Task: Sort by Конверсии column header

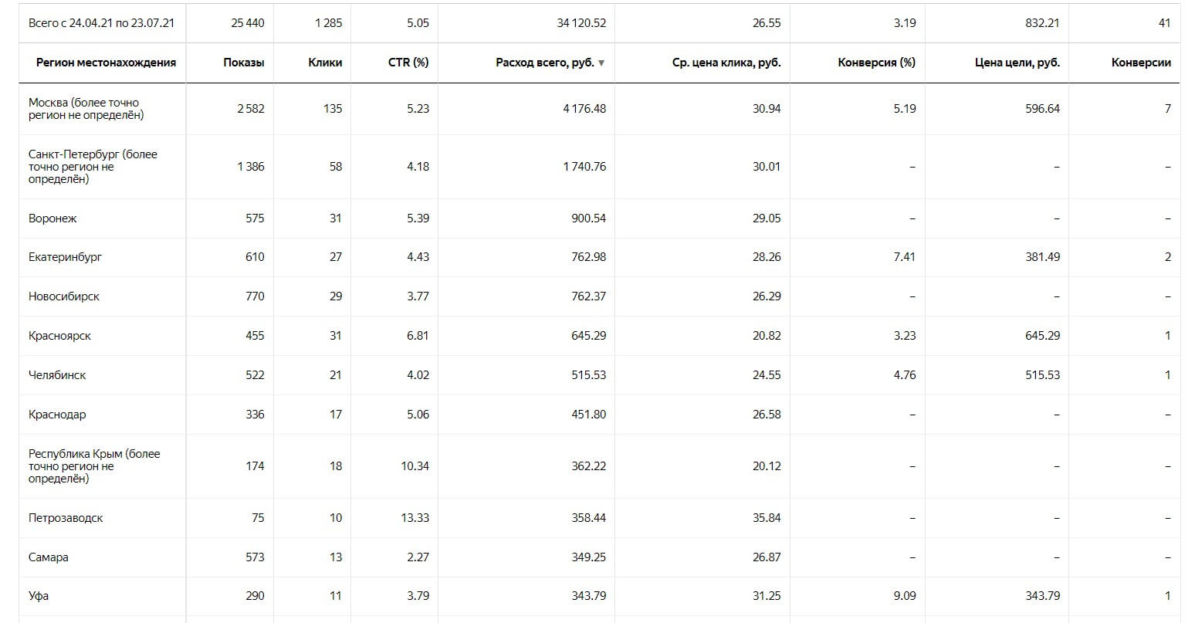Action: click(x=1141, y=63)
